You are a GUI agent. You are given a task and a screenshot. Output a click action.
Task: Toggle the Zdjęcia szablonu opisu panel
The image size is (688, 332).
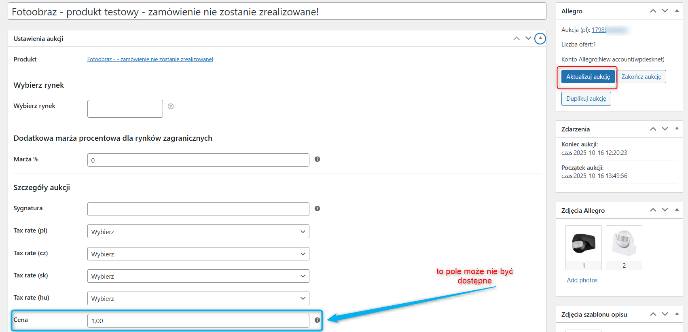677,314
